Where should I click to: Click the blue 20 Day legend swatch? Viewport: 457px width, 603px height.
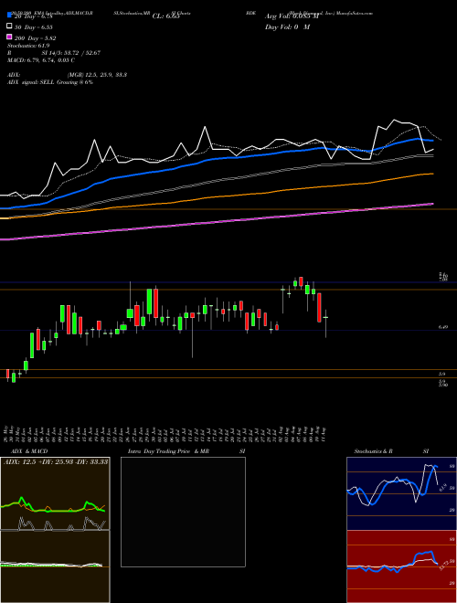tap(9, 16)
